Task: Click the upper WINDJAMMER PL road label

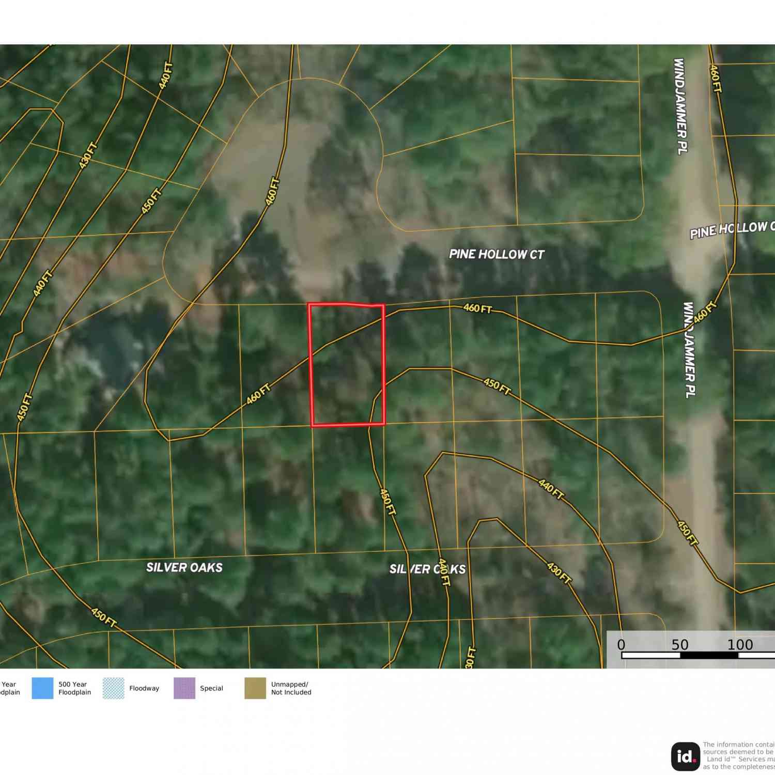Action: point(681,106)
